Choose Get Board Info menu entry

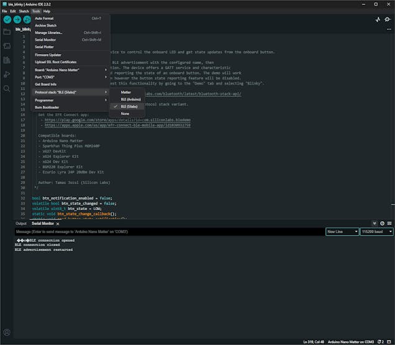[x=71, y=84]
